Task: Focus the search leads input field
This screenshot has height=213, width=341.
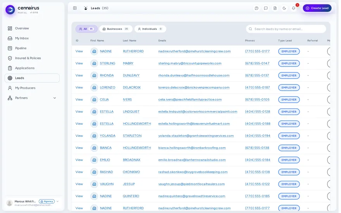Action: pyautogui.click(x=286, y=29)
